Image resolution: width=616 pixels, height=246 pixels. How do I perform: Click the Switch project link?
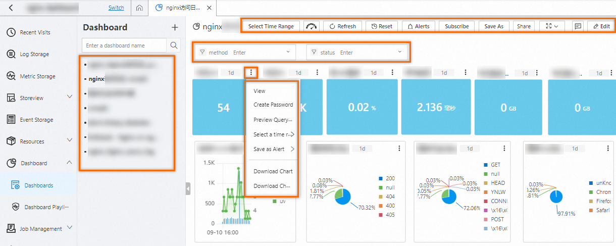click(x=116, y=8)
